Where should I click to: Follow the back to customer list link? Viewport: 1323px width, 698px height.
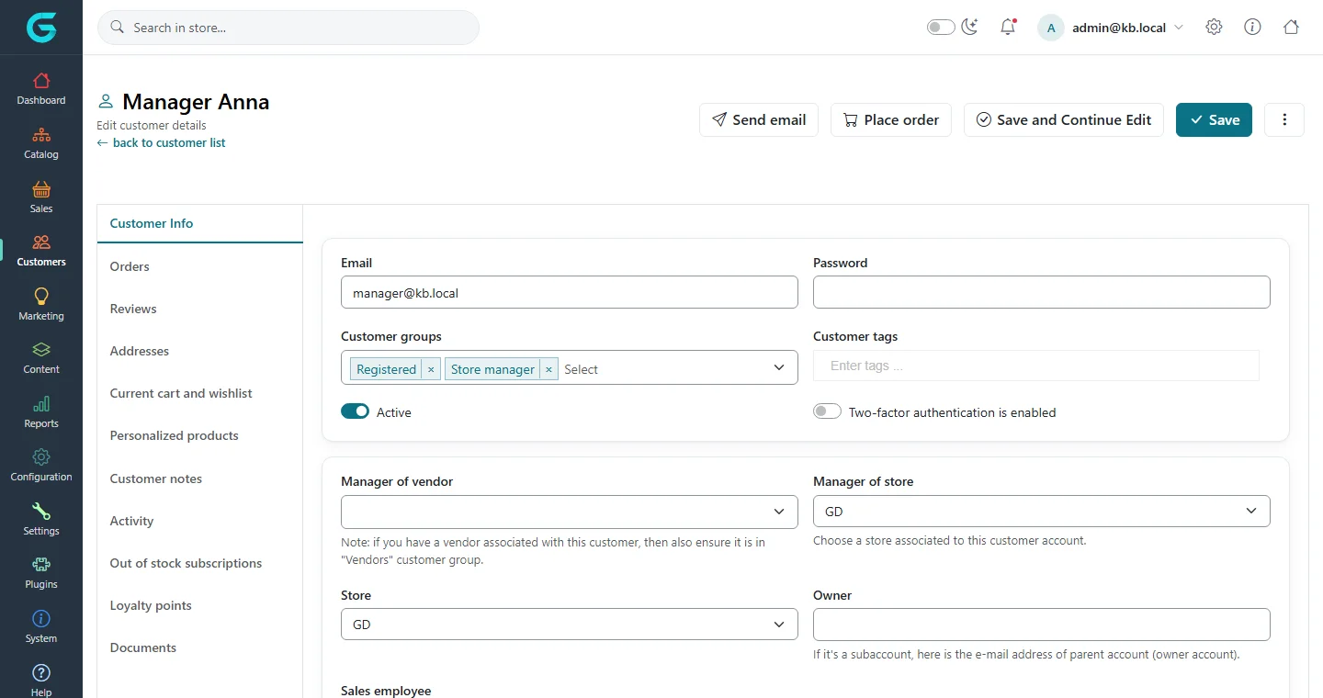(162, 143)
